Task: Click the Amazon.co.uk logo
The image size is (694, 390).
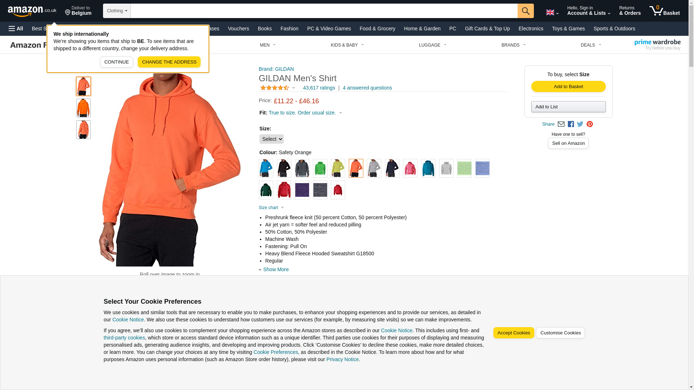Action: [32, 11]
